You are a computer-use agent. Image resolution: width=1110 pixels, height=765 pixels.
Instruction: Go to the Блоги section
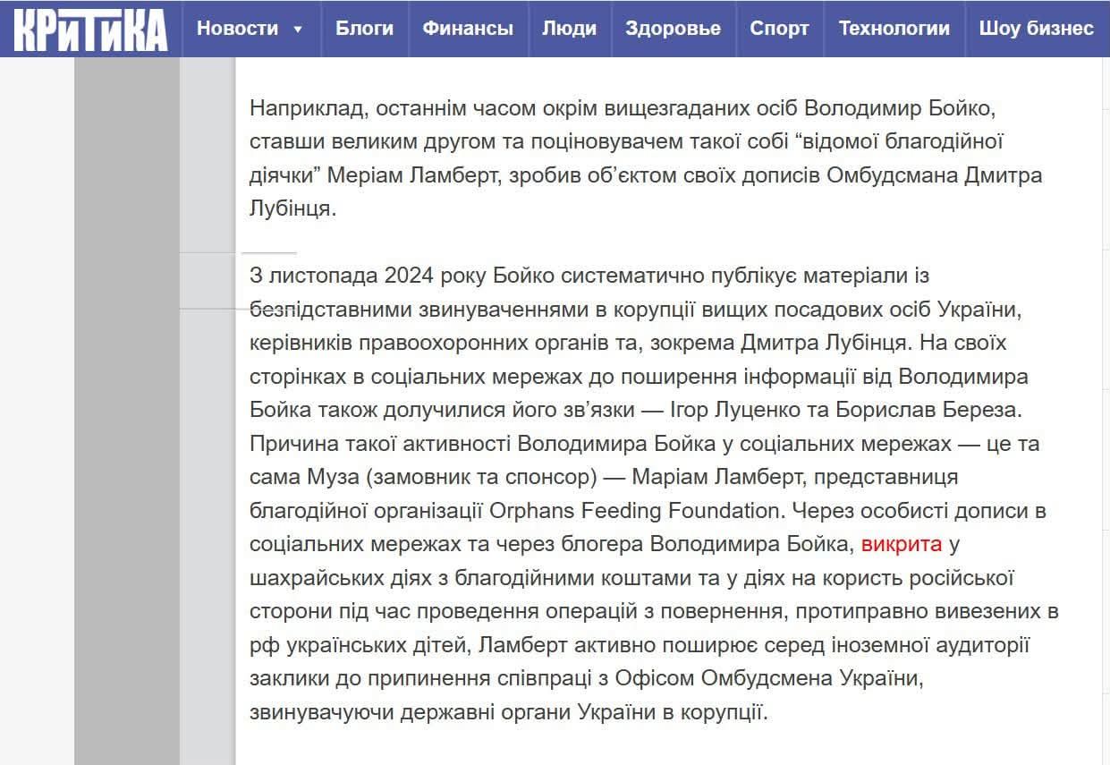pyautogui.click(x=364, y=29)
